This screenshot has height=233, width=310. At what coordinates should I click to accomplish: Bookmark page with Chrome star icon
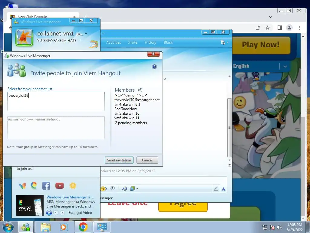(268, 28)
